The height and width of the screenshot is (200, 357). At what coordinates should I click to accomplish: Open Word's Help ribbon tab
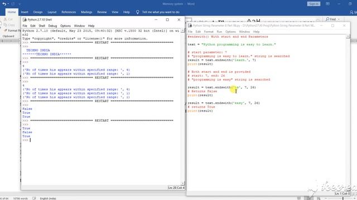127,12
